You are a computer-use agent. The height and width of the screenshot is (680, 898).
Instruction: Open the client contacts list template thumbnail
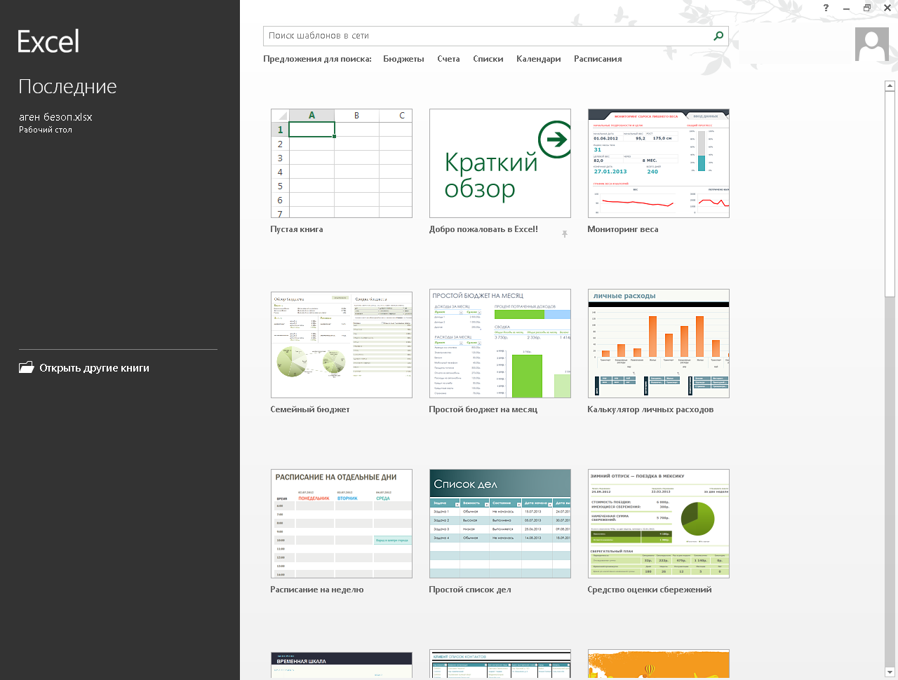click(x=500, y=665)
